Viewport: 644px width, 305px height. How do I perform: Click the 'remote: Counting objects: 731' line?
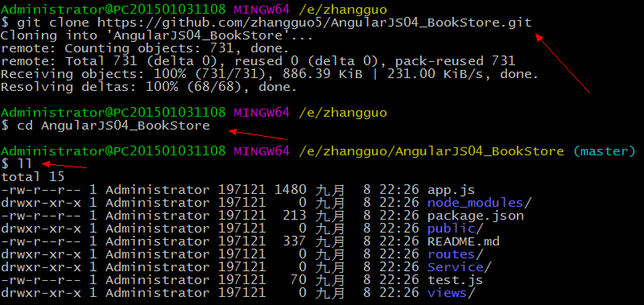click(x=145, y=48)
